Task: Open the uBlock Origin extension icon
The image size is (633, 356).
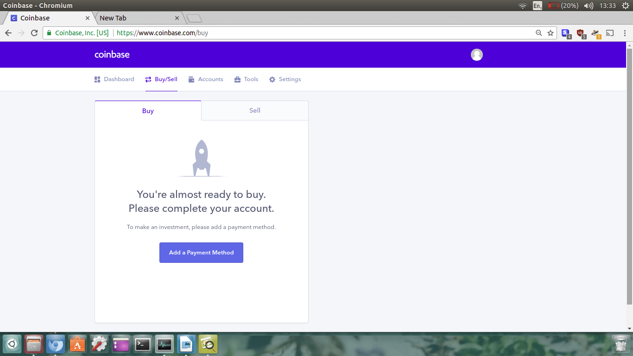Action: click(581, 33)
